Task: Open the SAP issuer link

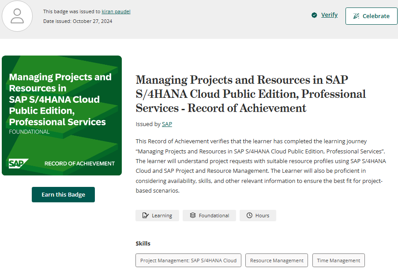Action: point(167,124)
